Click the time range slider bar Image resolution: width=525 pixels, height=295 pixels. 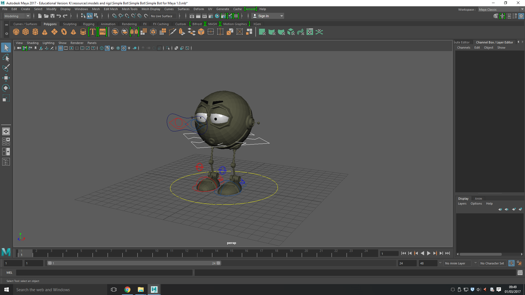coord(134,263)
